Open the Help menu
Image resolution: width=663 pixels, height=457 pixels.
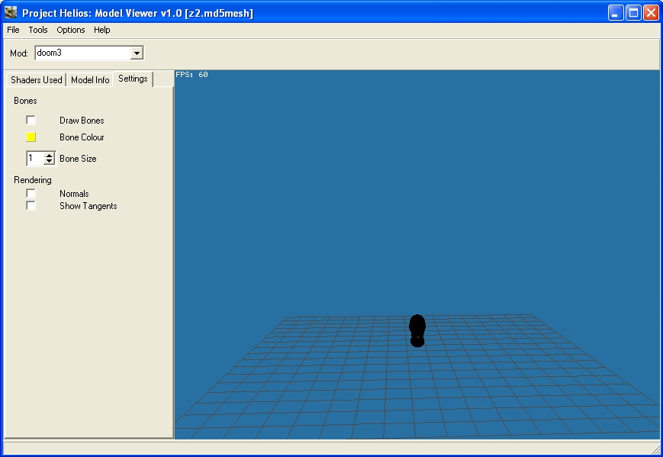(x=102, y=30)
